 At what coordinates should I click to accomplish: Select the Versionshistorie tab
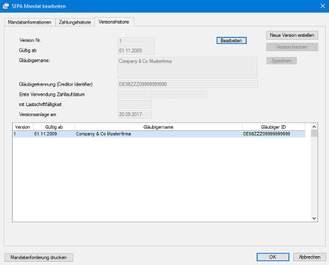pos(114,22)
